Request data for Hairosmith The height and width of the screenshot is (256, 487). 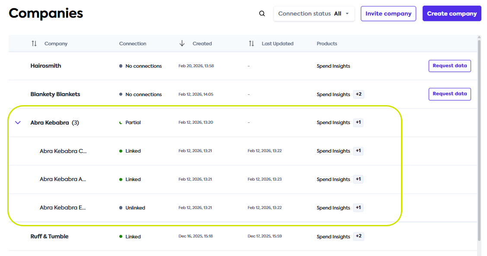449,66
